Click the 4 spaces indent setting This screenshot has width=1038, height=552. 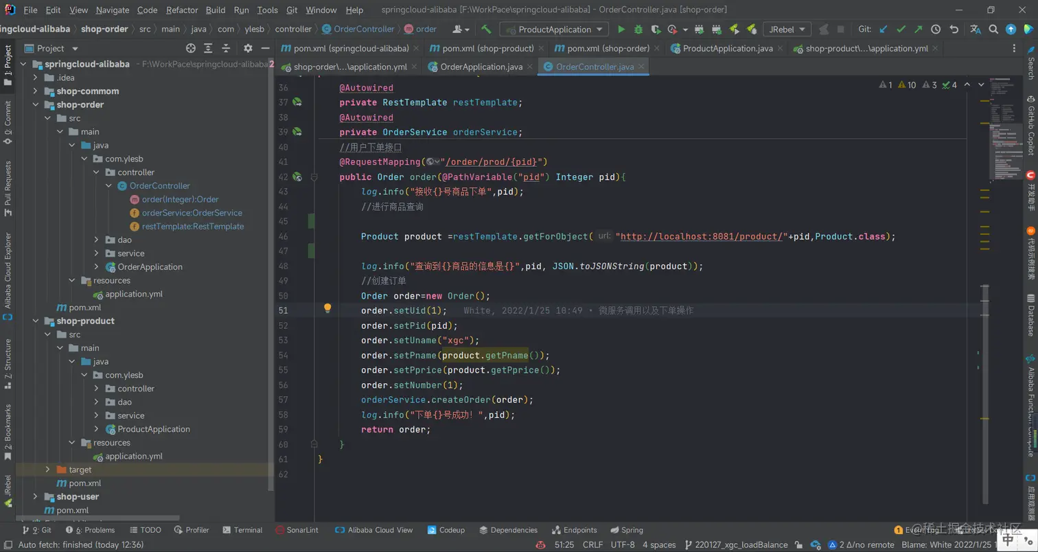(659, 544)
